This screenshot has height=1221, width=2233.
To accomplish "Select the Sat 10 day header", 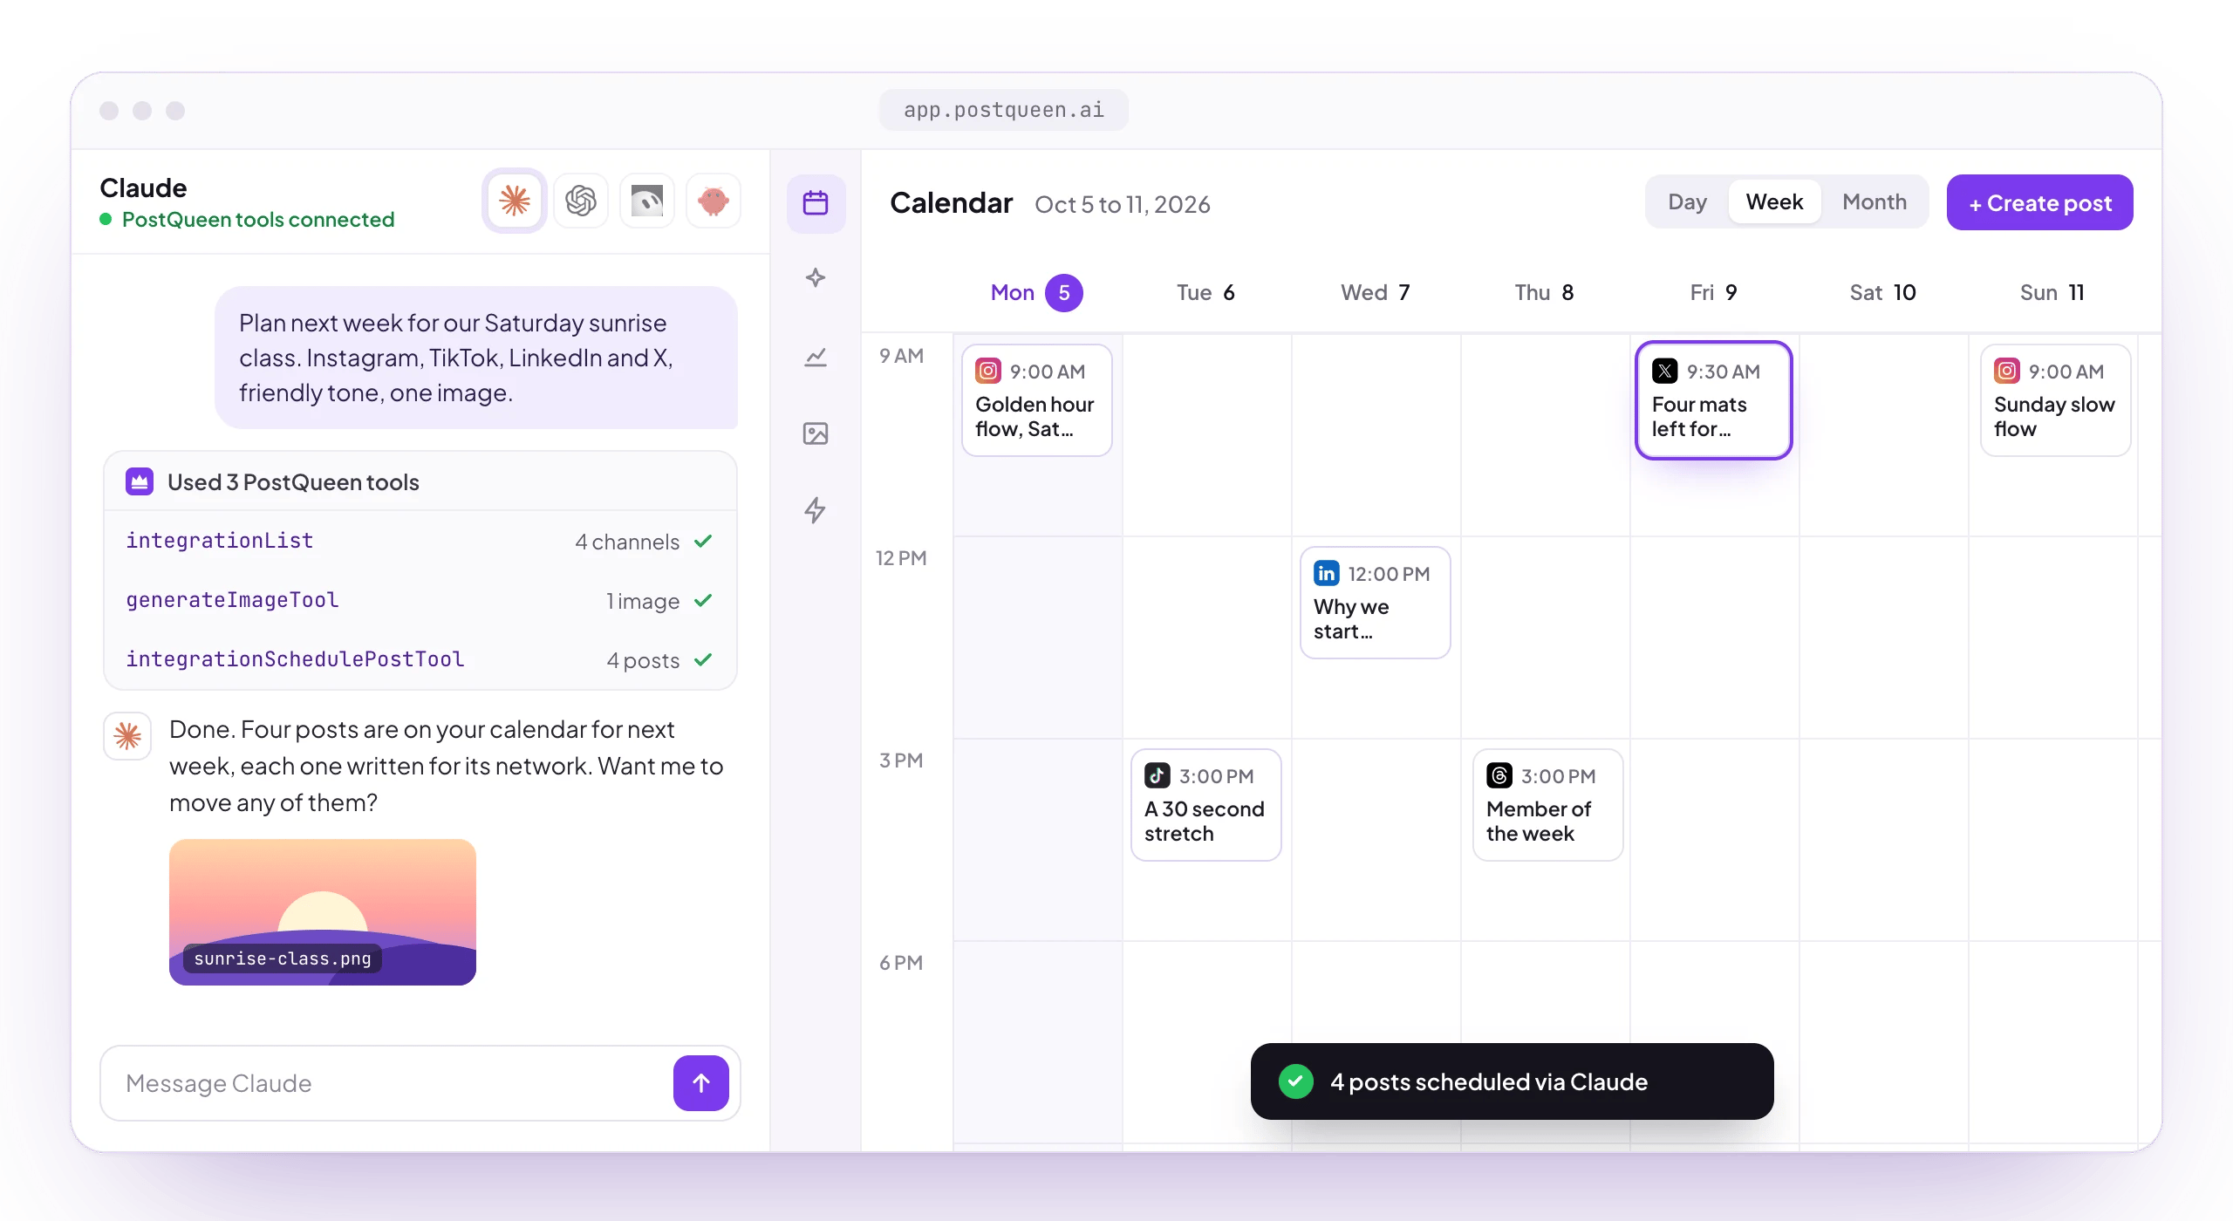I will point(1882,293).
